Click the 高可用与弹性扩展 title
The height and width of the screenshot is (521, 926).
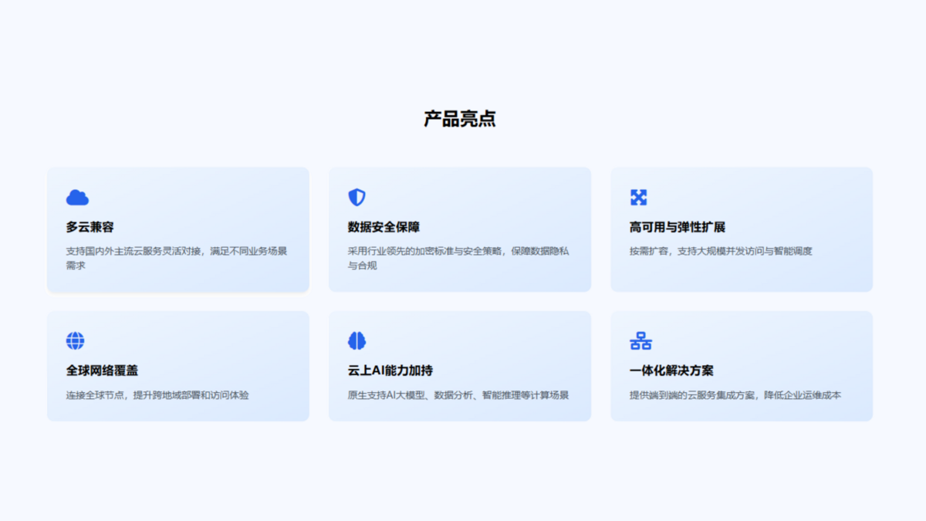coord(677,227)
